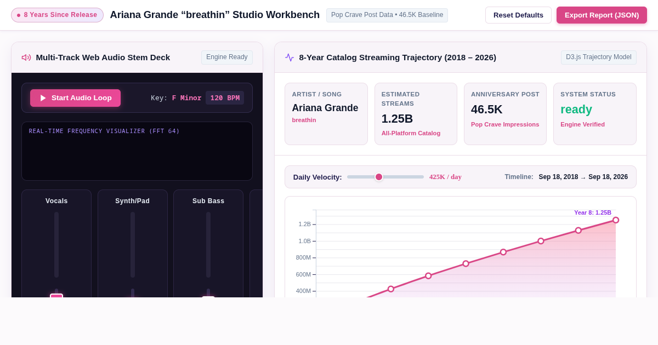Click the 425K / day velocity value
The height and width of the screenshot is (345, 658).
coord(445,177)
